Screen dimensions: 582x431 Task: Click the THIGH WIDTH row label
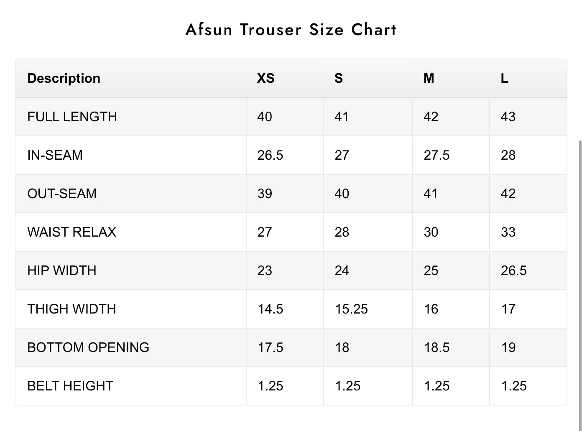click(71, 309)
